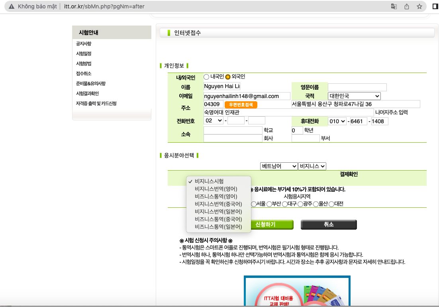Bookmark this page with star icon
The image size is (439, 307).
point(419,6)
